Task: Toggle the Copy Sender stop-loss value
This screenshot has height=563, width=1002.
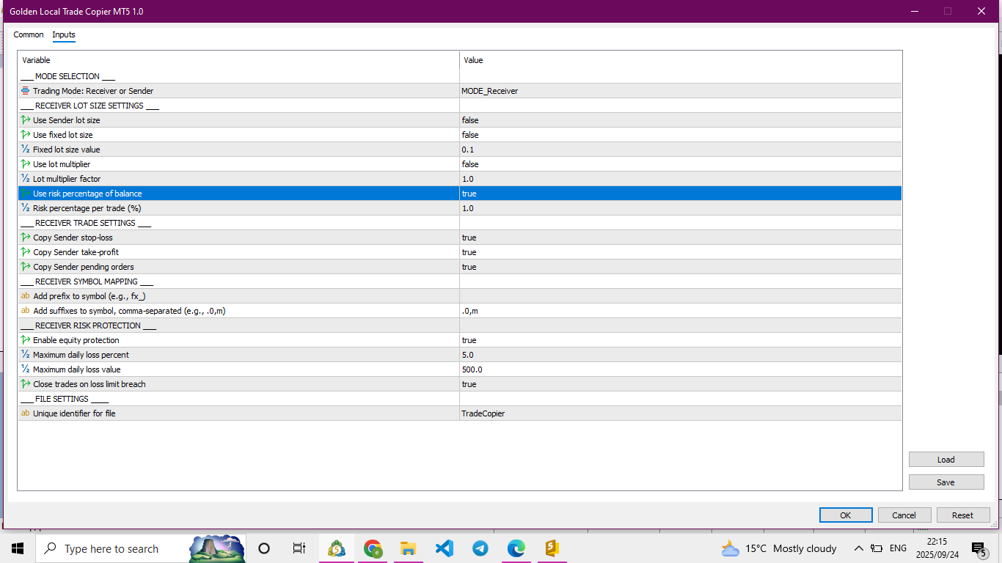Action: [681, 238]
